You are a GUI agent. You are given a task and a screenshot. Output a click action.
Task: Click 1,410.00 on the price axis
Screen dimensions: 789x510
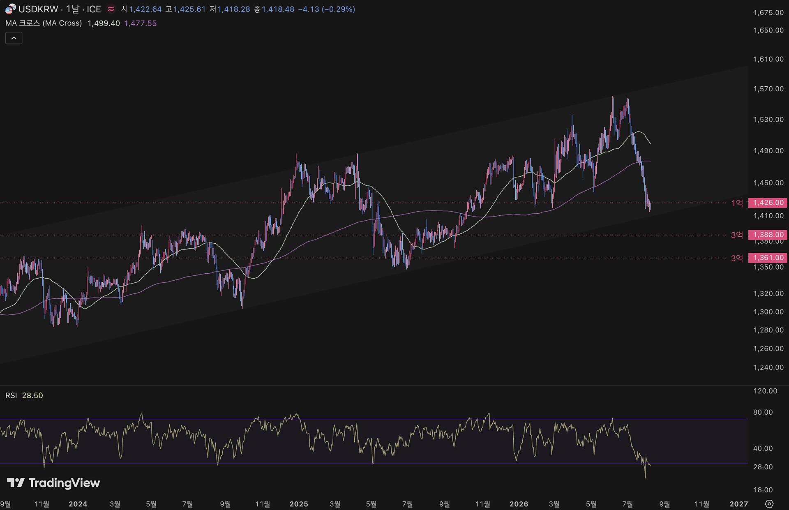(768, 216)
